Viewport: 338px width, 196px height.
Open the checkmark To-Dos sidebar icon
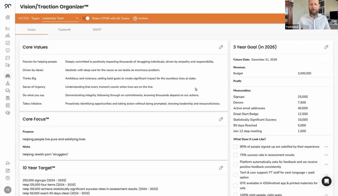coord(8,43)
